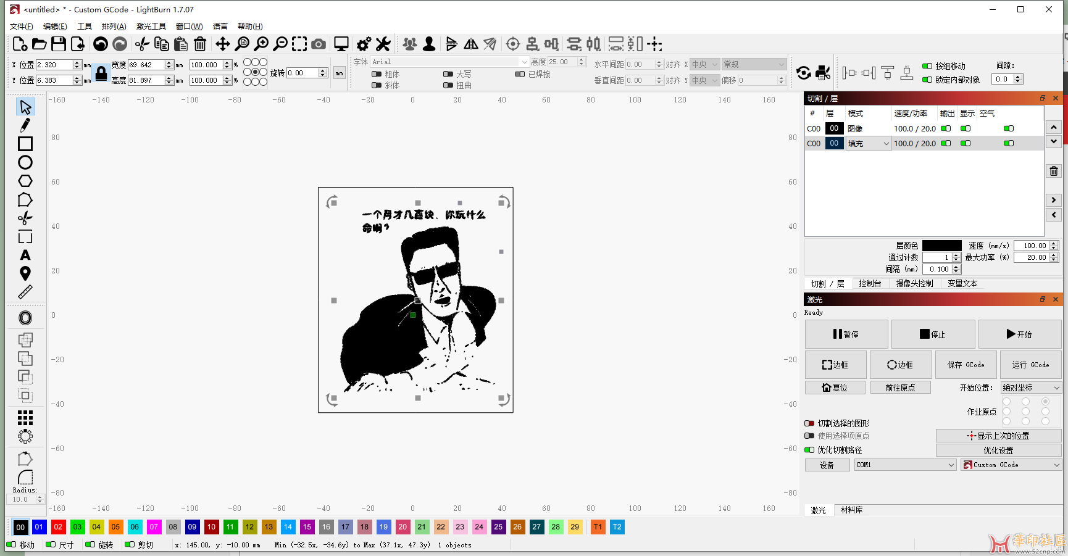
Task: Increase max power percentage stepper
Action: click(x=1054, y=255)
